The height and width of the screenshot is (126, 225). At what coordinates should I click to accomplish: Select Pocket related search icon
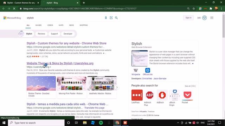point(187,95)
